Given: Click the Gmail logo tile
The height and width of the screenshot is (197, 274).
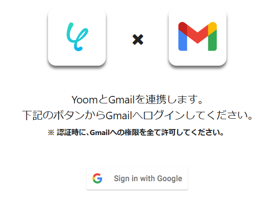Looking at the screenshot, I should pos(198,37).
